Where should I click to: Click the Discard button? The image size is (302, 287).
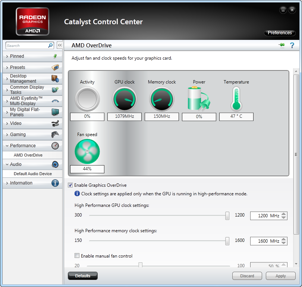coord(247,276)
